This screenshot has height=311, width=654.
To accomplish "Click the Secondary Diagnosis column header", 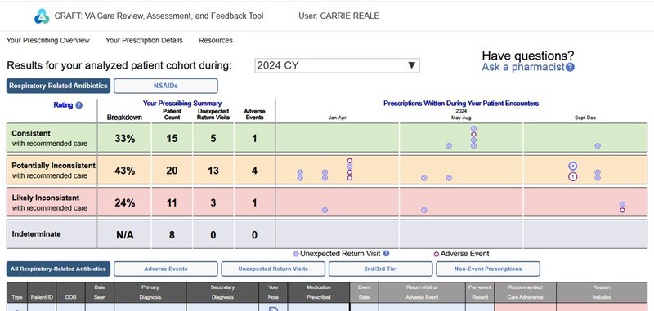I will click(x=222, y=292).
